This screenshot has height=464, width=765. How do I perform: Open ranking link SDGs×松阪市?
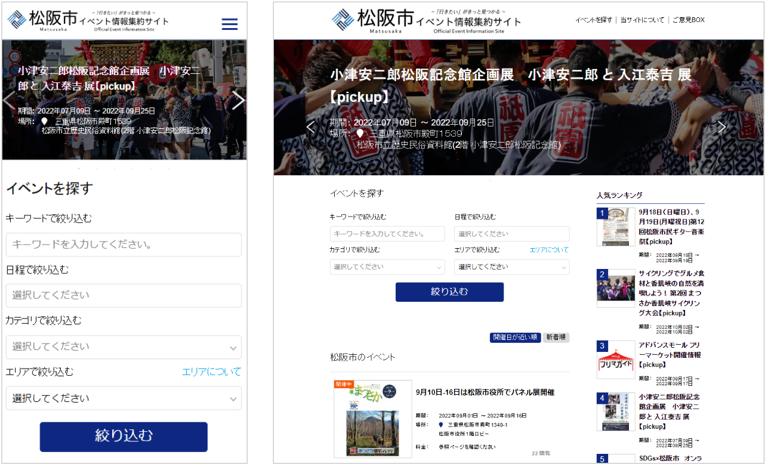(670, 459)
